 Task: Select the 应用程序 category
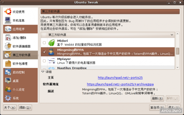coord(20,29)
